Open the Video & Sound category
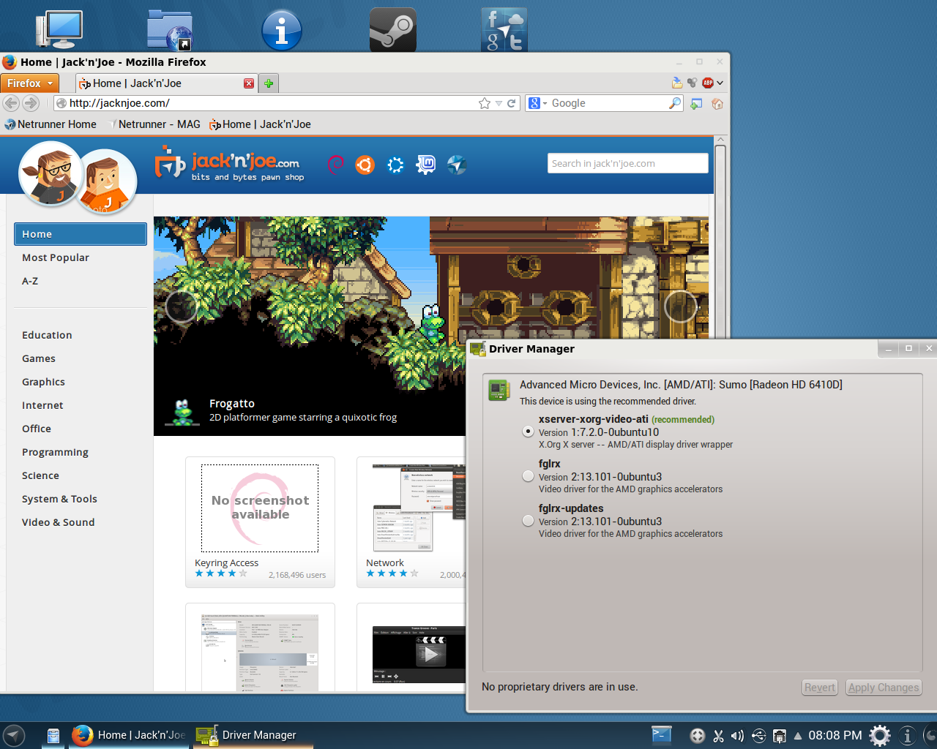The height and width of the screenshot is (749, 937). coord(59,522)
